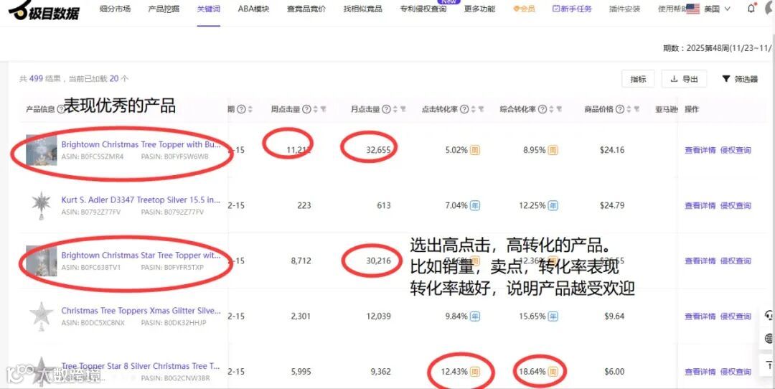Open Brightown Christmas Tree Topper with Bu... product link
The image size is (775, 389).
[141, 145]
